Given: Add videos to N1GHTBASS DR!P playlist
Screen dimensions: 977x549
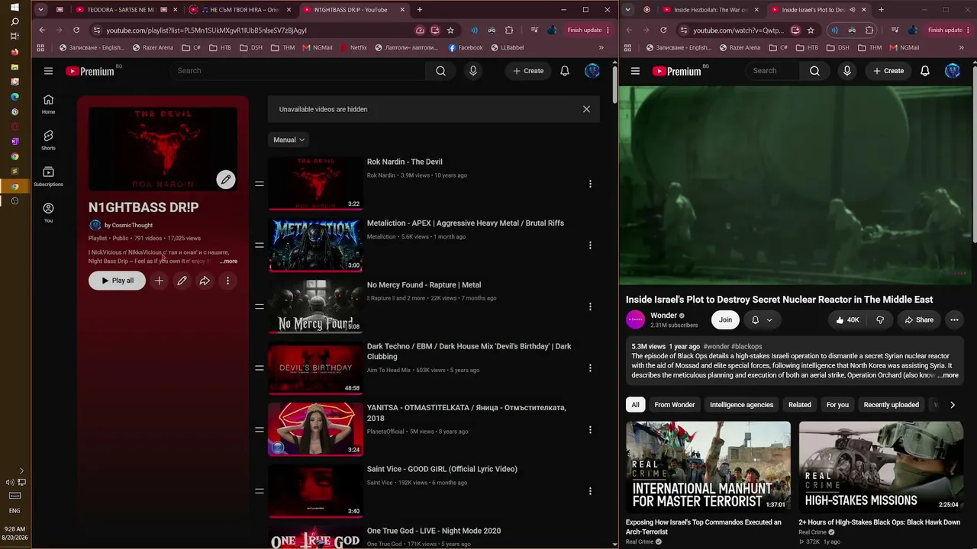Looking at the screenshot, I should 159,281.
